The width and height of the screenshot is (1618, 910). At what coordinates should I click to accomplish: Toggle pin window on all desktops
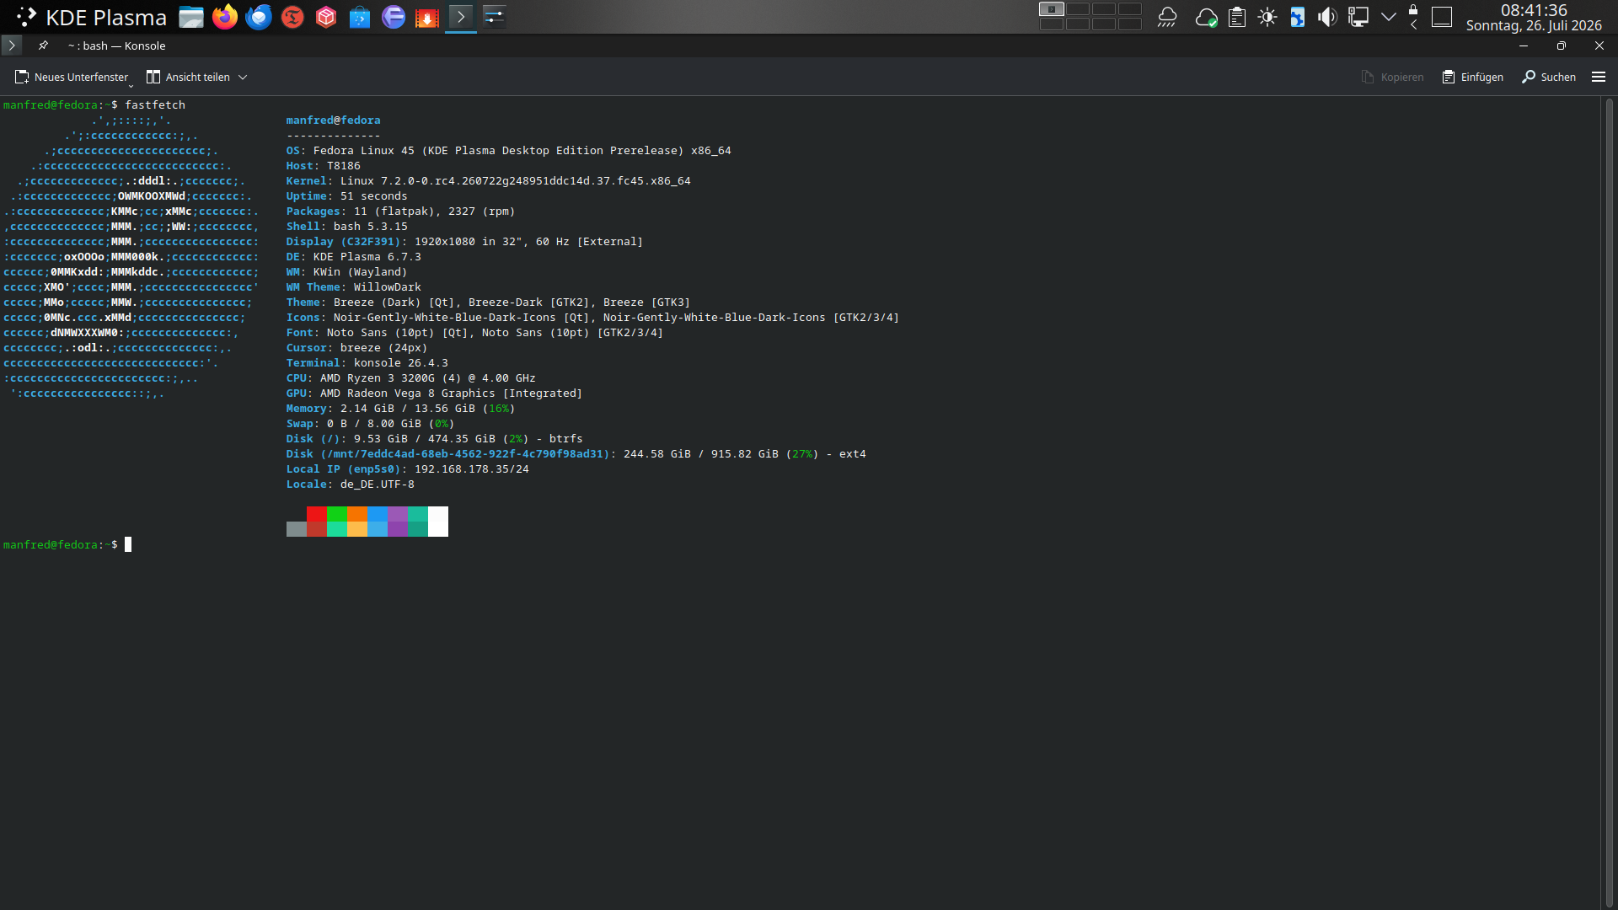(x=43, y=45)
